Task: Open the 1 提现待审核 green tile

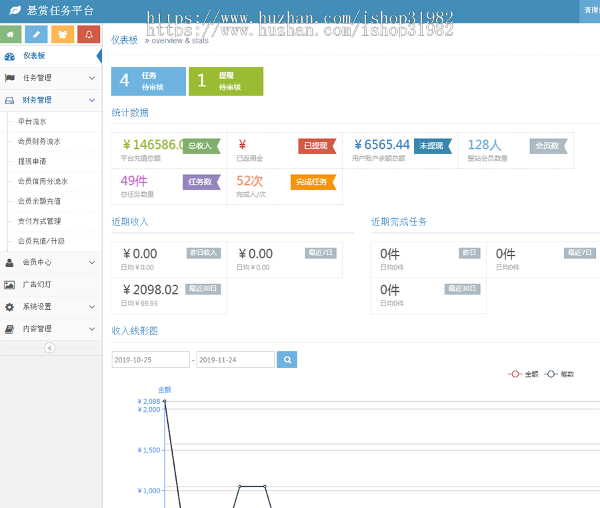Action: (x=225, y=81)
